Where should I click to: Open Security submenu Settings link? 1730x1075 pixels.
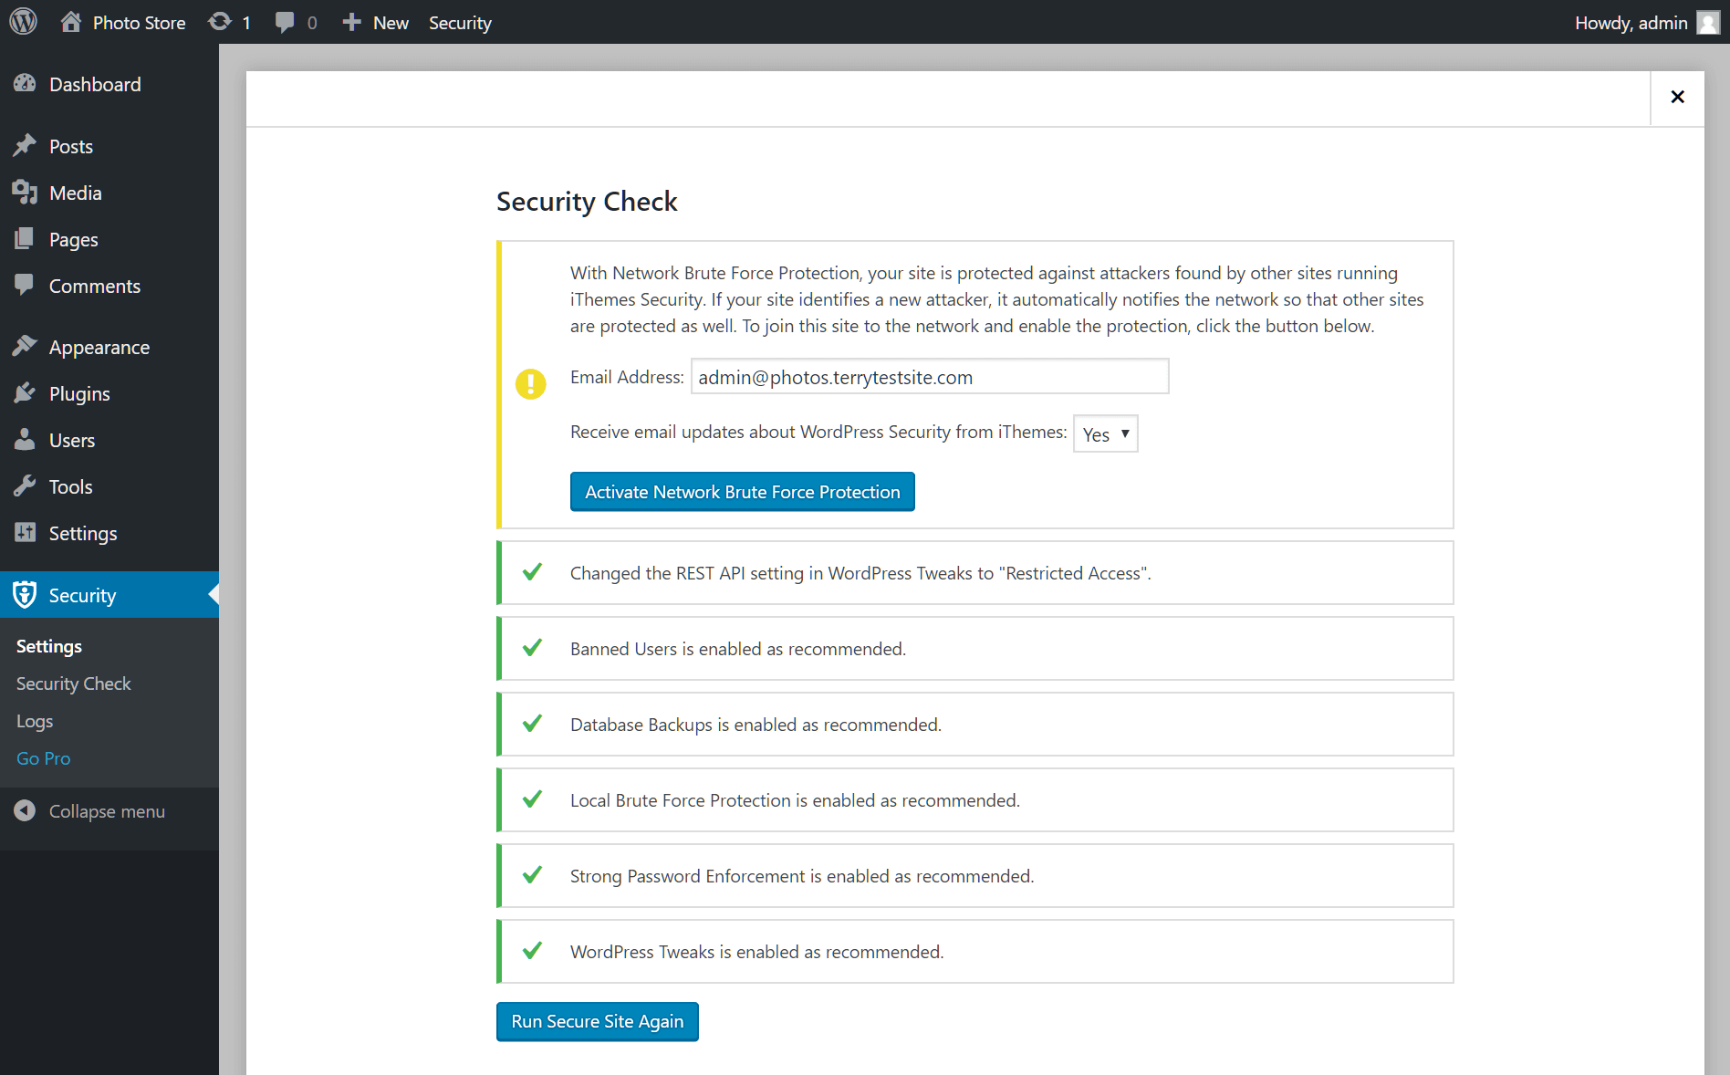click(49, 646)
